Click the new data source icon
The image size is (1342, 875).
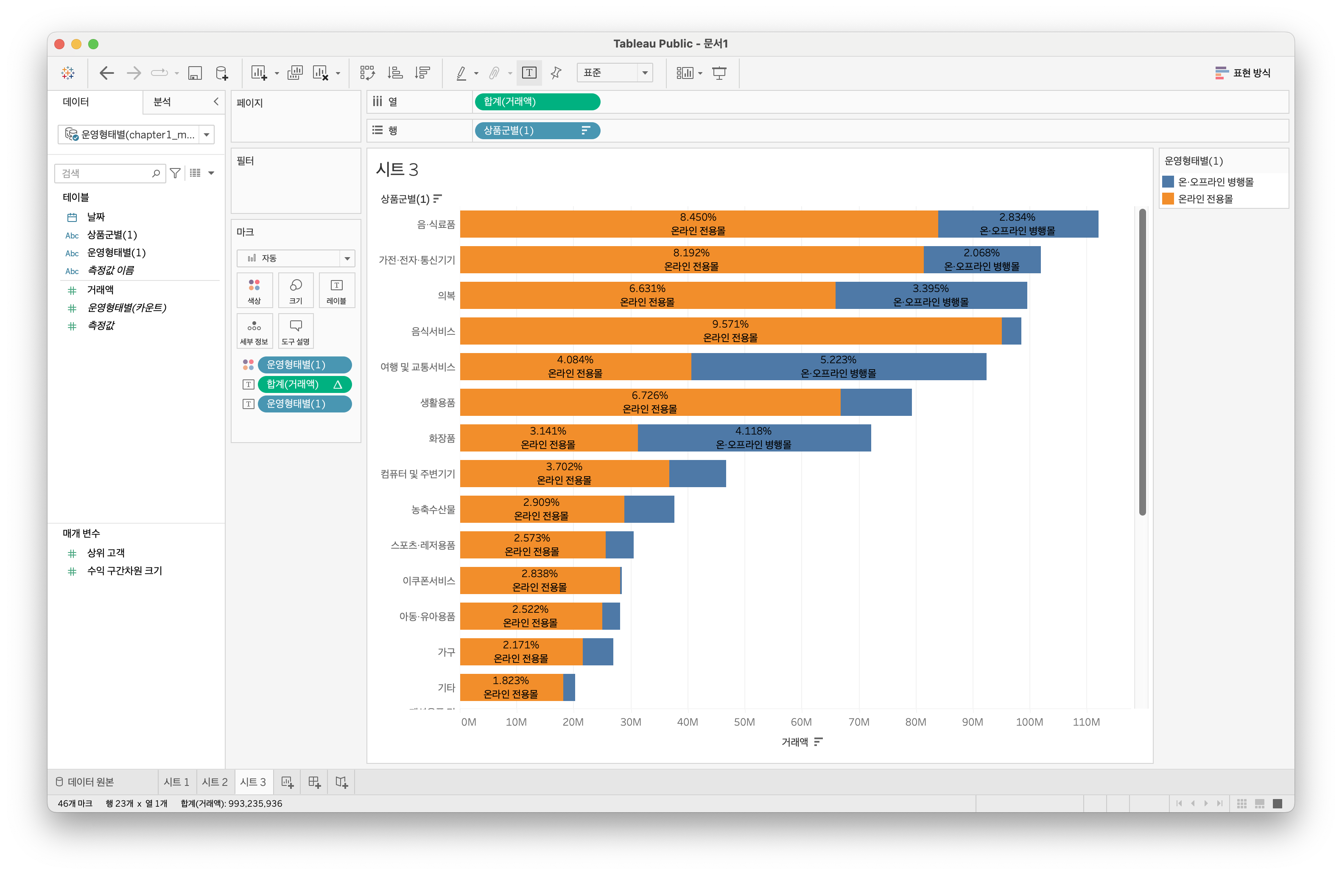[222, 73]
